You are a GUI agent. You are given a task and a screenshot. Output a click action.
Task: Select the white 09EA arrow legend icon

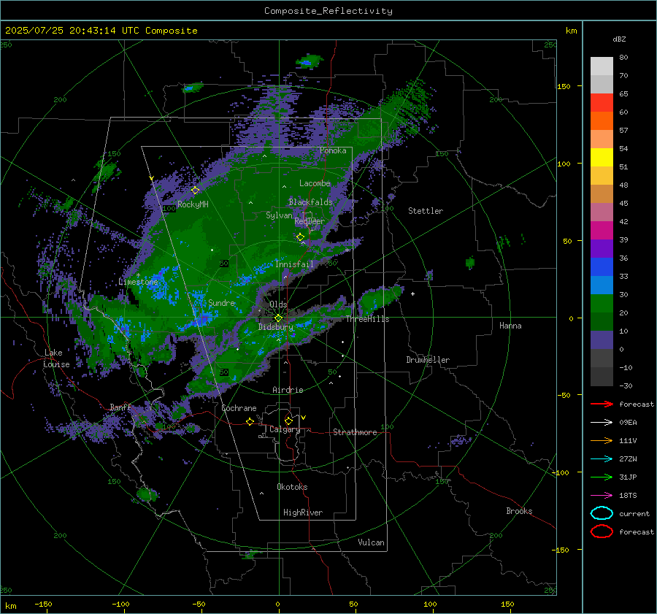point(602,423)
